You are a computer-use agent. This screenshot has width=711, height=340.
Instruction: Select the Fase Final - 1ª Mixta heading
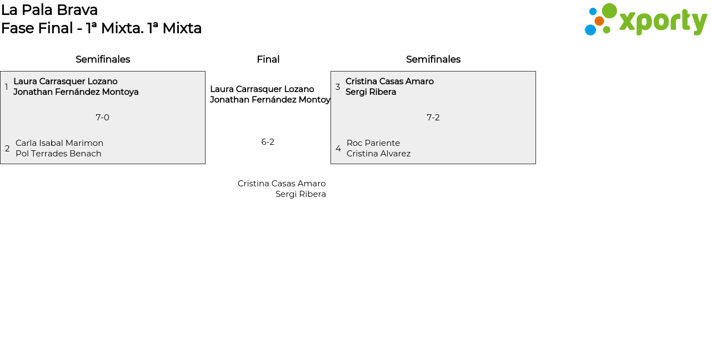point(101,28)
